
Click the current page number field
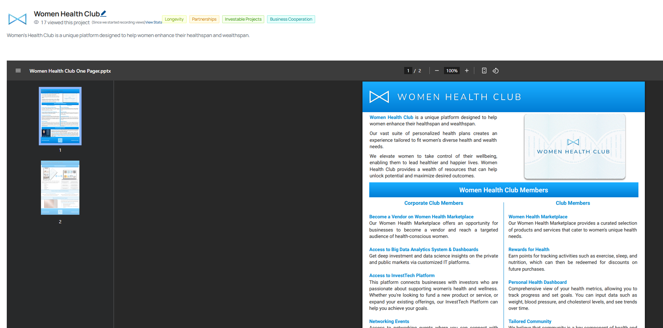point(408,71)
